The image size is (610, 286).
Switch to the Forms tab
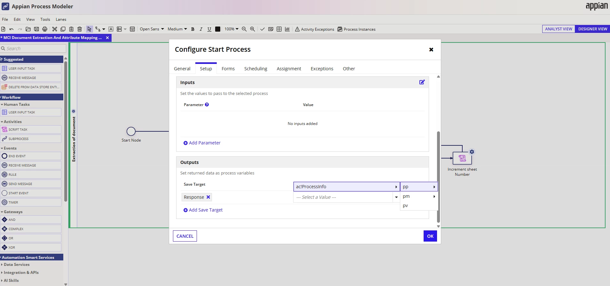click(228, 69)
